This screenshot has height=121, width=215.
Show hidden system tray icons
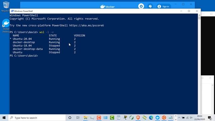coord(179,118)
